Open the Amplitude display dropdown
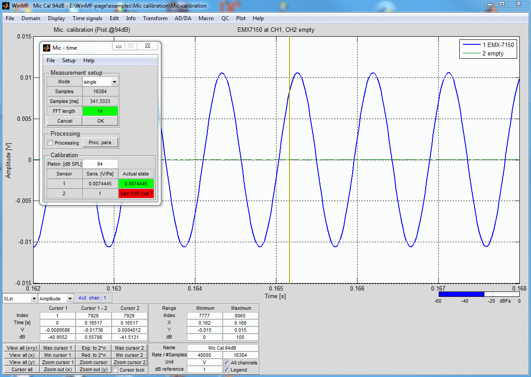 point(69,298)
